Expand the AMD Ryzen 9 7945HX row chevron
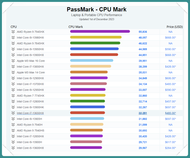The height and width of the screenshot is (158, 190). [x=13, y=32]
